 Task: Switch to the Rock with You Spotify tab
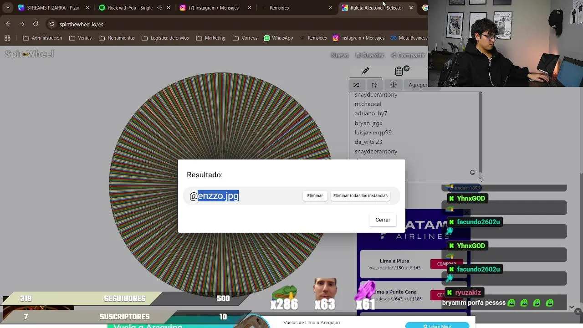[130, 8]
